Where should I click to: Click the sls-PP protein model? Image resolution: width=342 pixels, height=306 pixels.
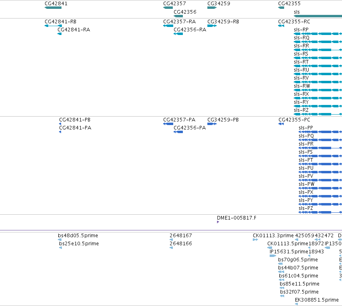click(x=320, y=132)
